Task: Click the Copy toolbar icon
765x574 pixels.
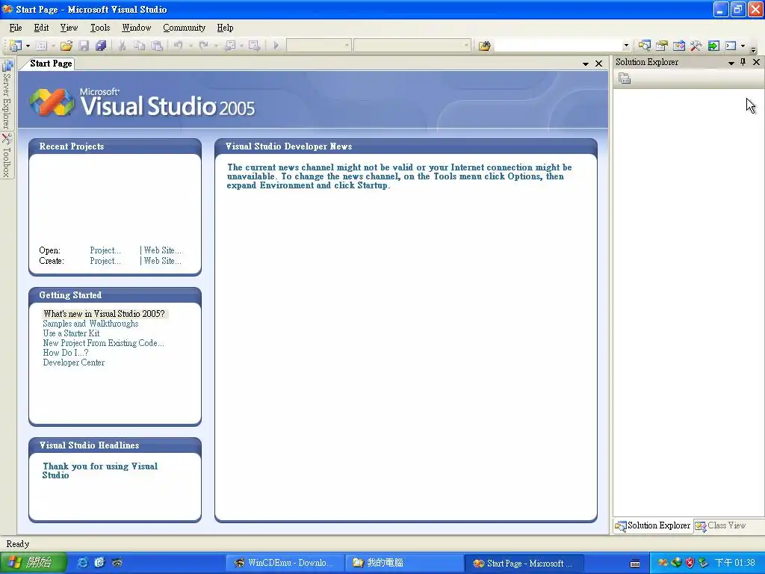Action: [x=139, y=46]
